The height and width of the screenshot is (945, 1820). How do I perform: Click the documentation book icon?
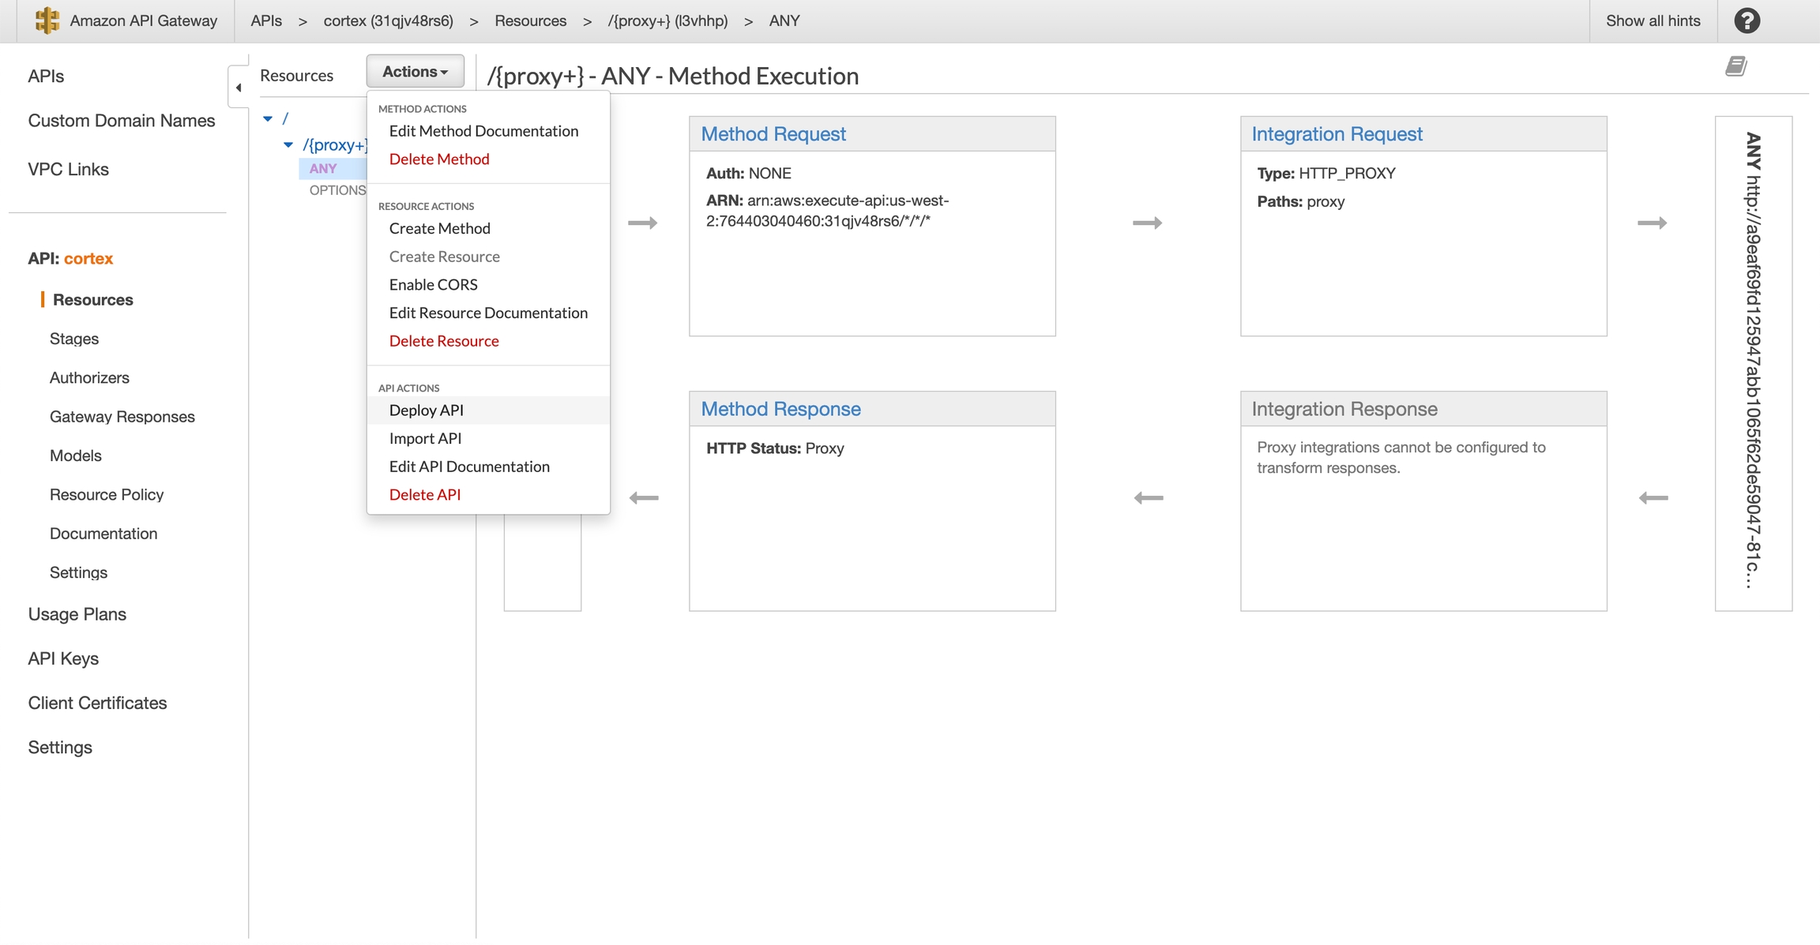click(1735, 66)
